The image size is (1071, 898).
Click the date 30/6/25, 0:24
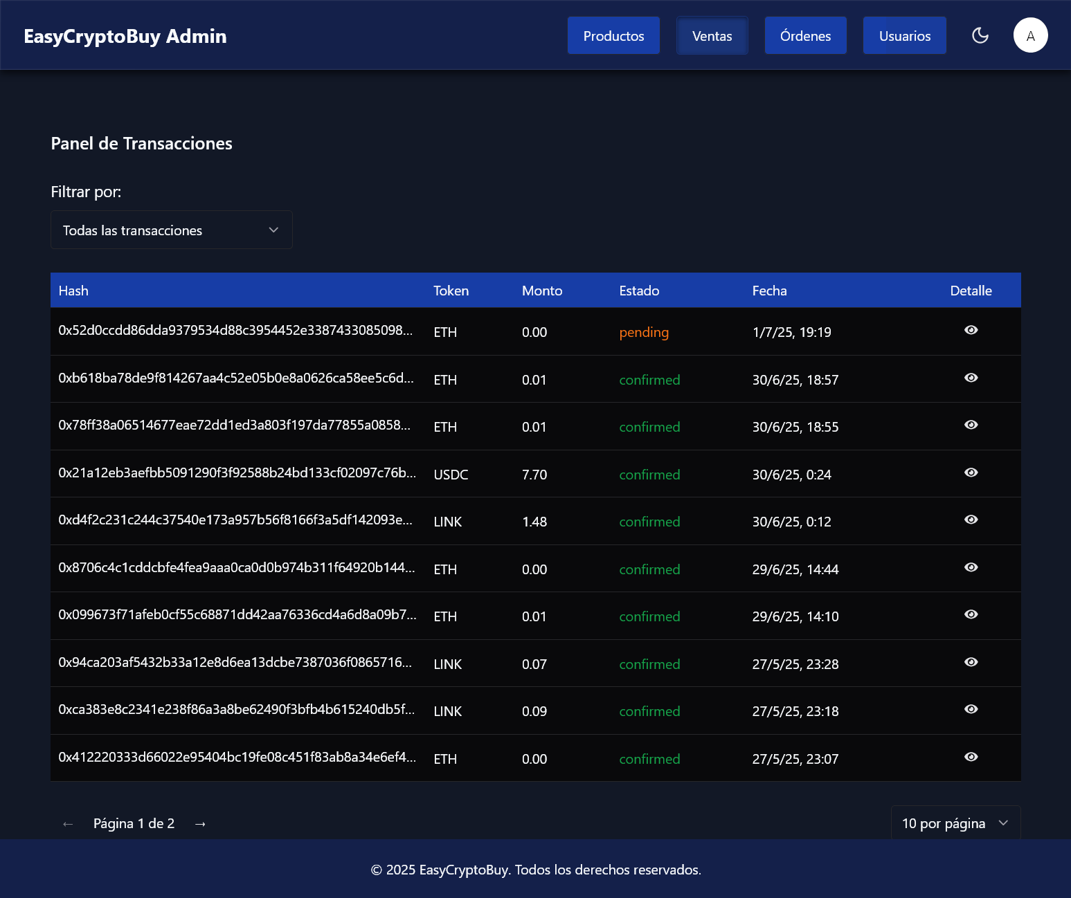(791, 475)
